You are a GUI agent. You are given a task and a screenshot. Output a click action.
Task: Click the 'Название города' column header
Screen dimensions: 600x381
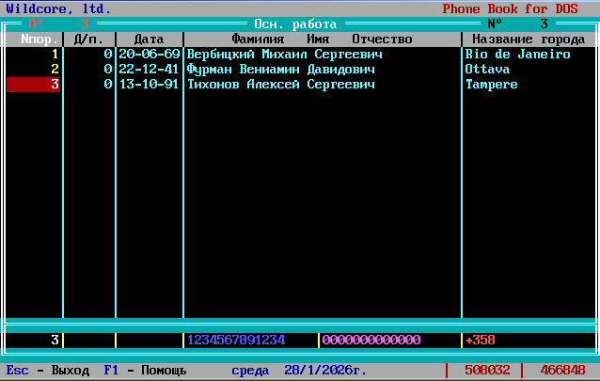[528, 40]
